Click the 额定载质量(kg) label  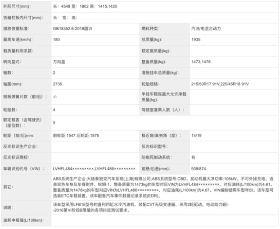pos(156,51)
